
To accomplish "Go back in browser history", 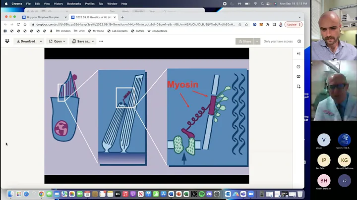I will coord(5,24).
